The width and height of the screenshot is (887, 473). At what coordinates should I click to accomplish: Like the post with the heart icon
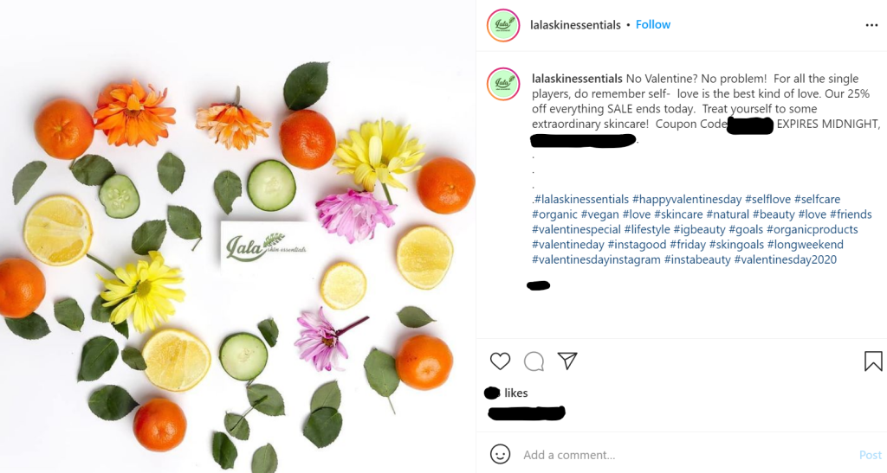(500, 361)
